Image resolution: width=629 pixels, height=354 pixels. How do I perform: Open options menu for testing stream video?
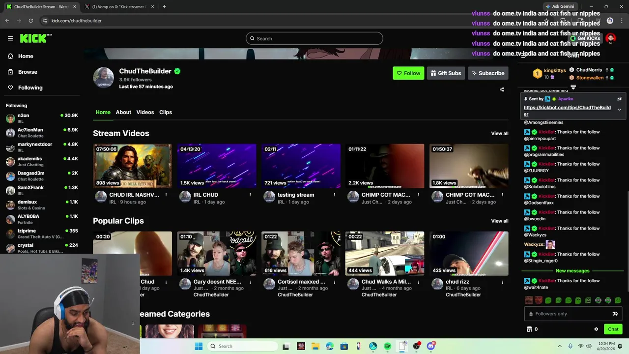point(334,195)
